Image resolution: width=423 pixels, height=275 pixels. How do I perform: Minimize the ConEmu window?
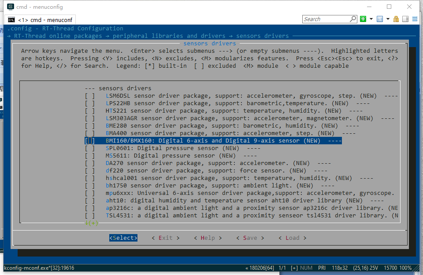(x=369, y=7)
